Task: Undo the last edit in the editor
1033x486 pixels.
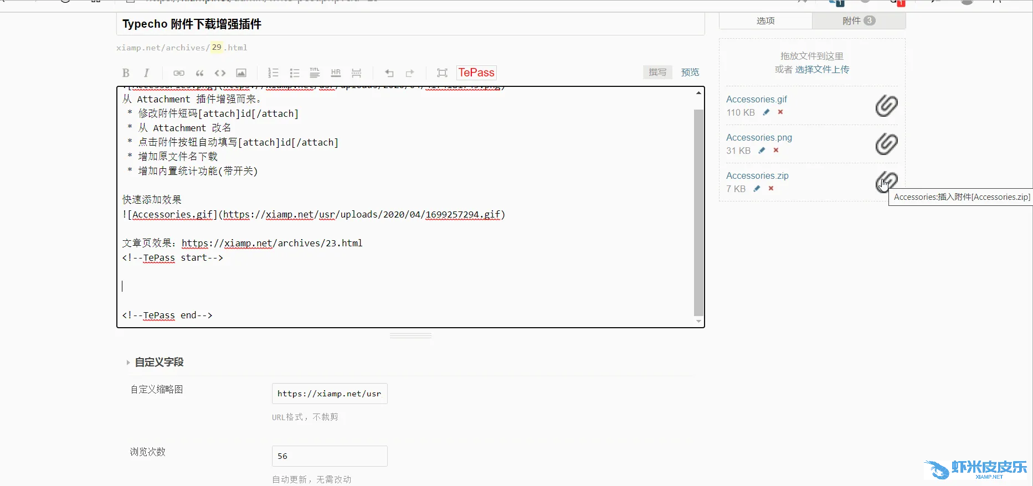Action: click(389, 73)
